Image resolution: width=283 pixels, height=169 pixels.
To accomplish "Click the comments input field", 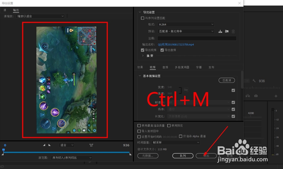I will coord(197,38).
